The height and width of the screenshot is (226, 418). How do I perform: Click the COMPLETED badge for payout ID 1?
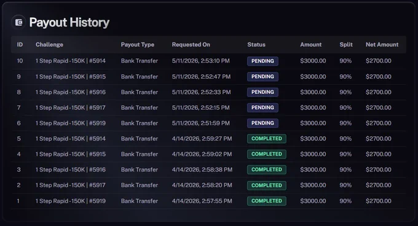[267, 201]
